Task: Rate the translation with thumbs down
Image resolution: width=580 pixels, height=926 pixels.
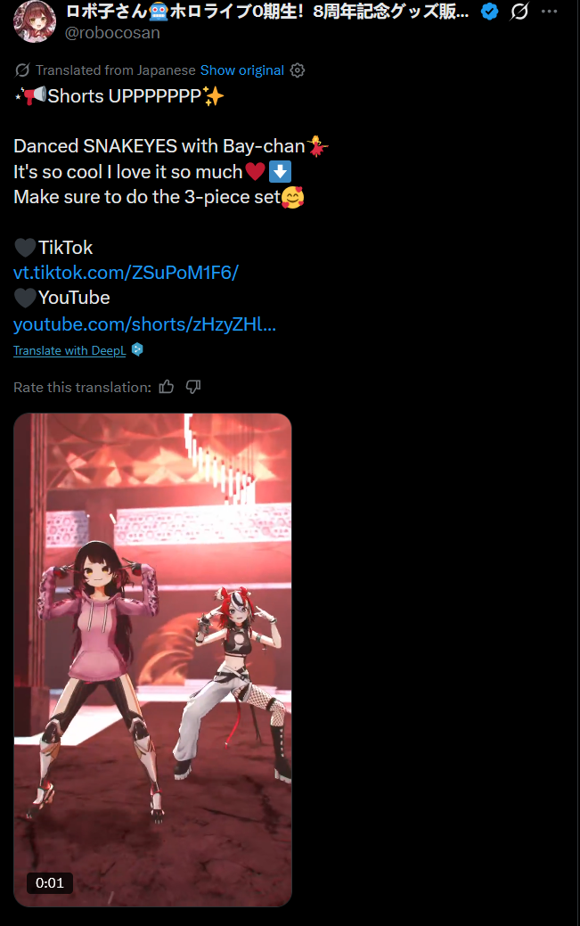Action: (x=193, y=387)
